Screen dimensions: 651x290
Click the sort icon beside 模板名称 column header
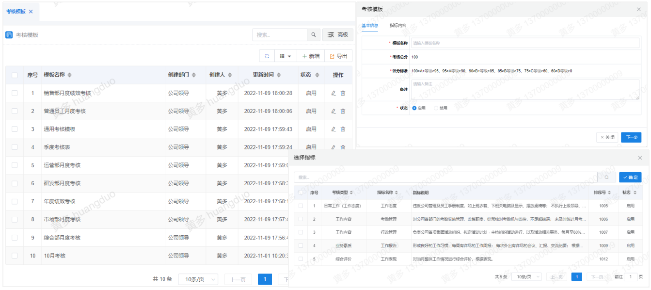point(69,75)
